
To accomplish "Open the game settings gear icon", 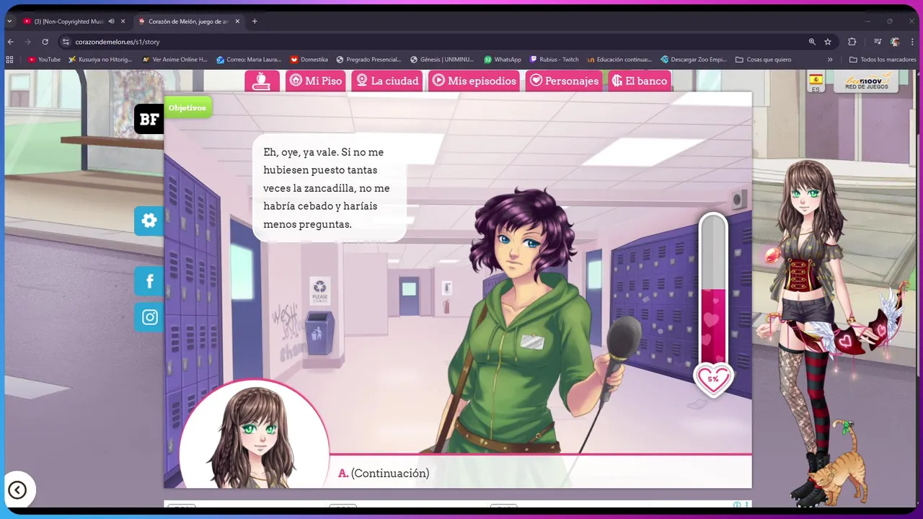I will point(149,221).
